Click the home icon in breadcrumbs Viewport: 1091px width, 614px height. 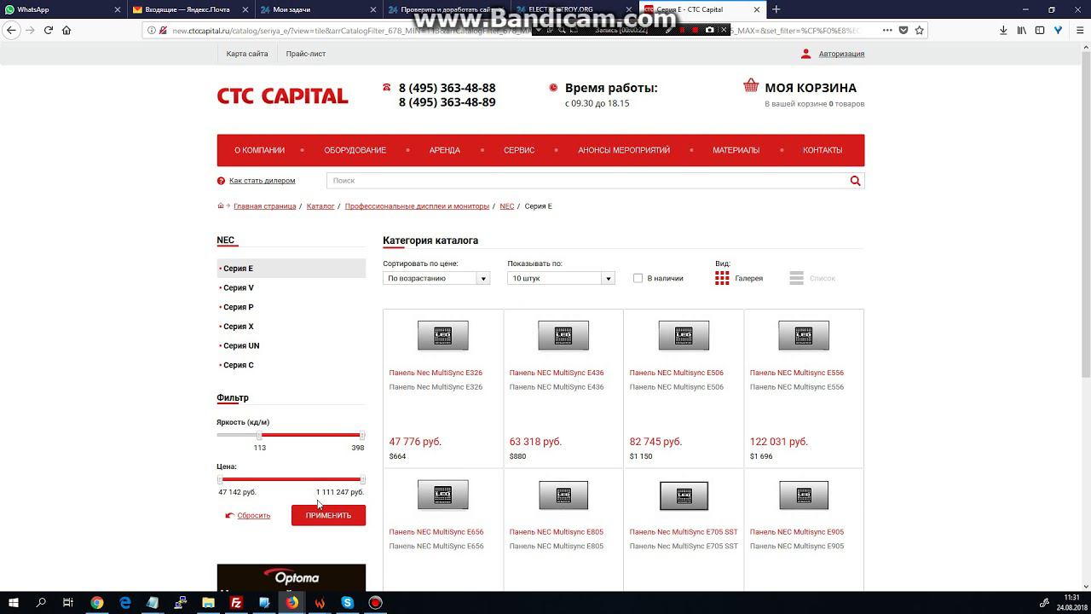click(221, 206)
